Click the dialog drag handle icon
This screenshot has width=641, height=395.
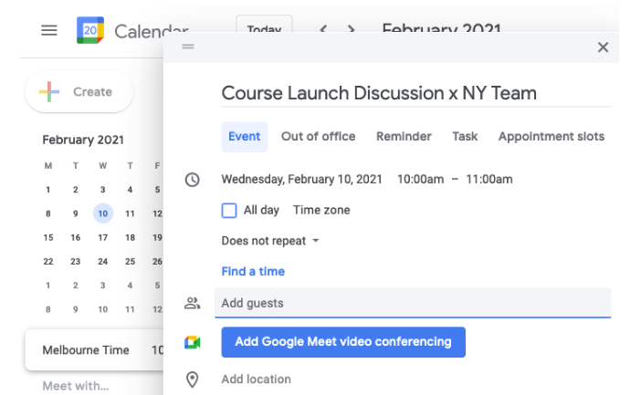click(188, 47)
